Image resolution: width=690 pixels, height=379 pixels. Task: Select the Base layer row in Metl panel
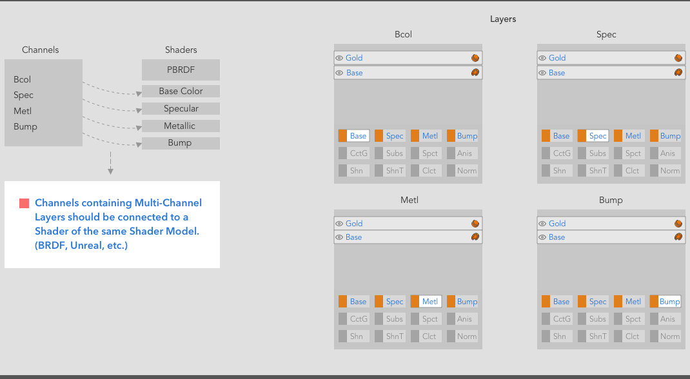406,237
